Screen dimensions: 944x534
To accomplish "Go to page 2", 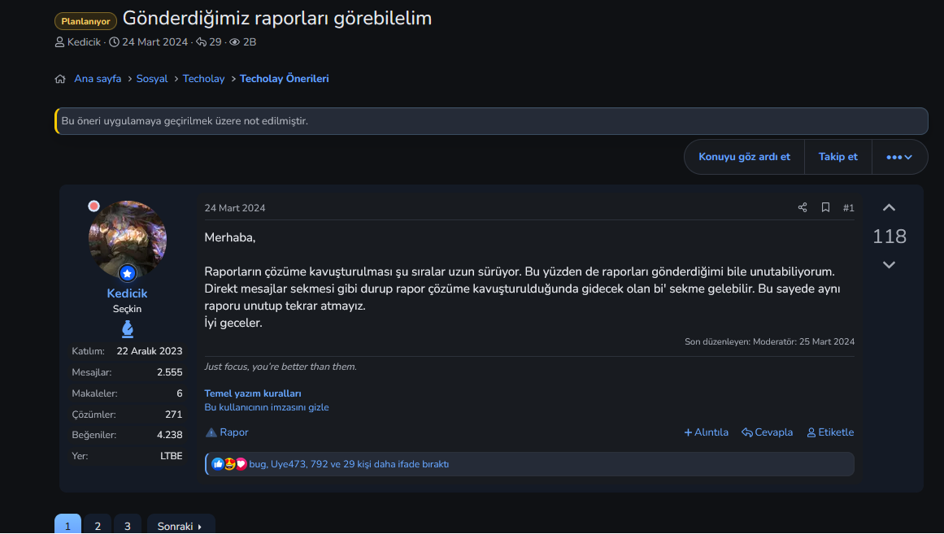I will (98, 525).
